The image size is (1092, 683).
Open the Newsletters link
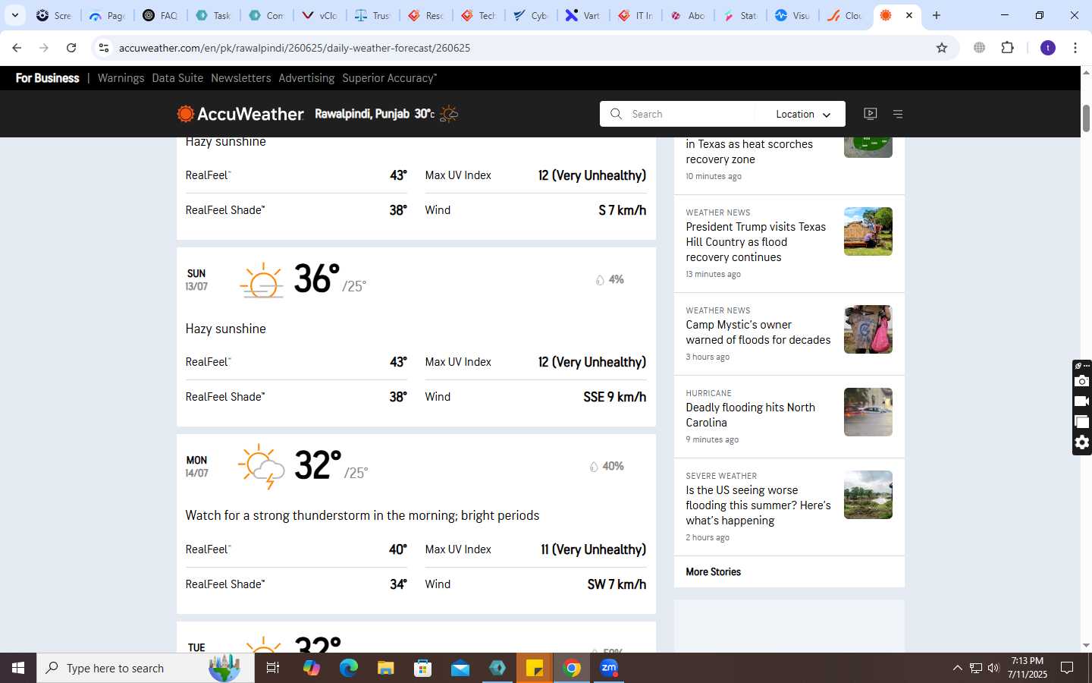coord(240,78)
